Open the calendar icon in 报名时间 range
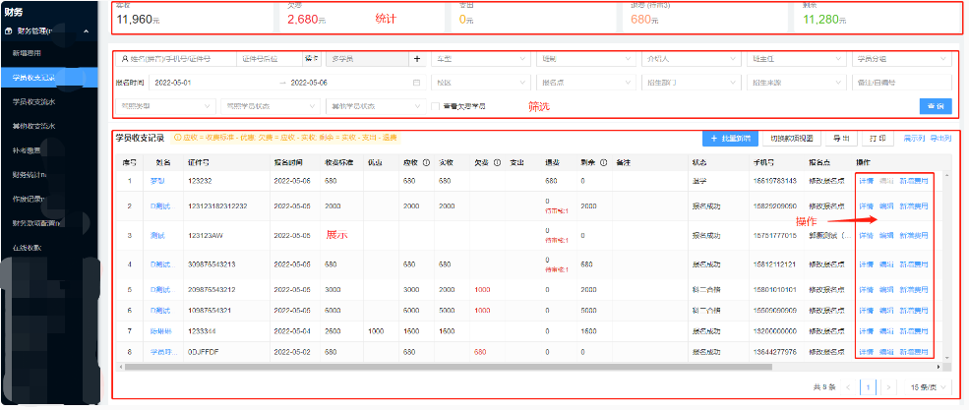This screenshot has height=410, width=969. tap(416, 83)
